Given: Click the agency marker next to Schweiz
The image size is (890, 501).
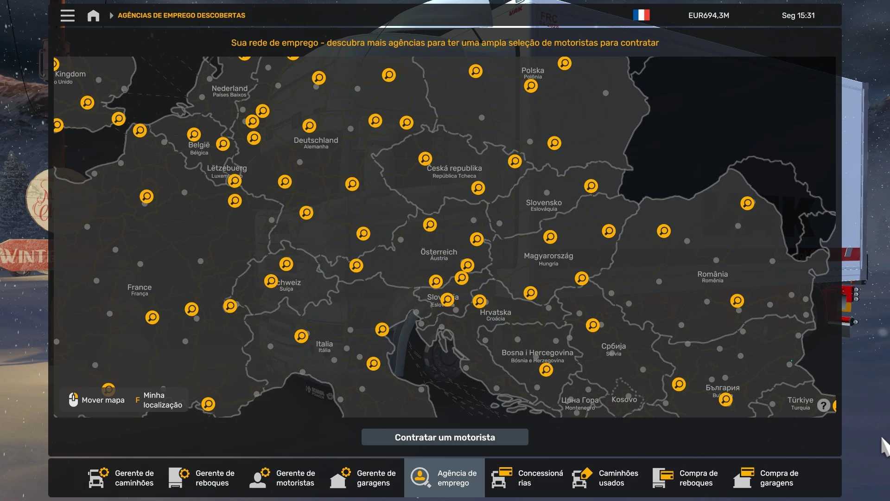Looking at the screenshot, I should click(271, 281).
